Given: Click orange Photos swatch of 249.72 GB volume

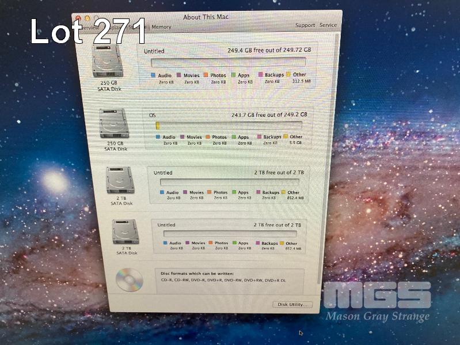Looking at the screenshot, I should (x=206, y=75).
